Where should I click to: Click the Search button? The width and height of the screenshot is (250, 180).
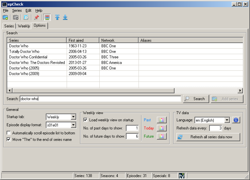click(196, 99)
